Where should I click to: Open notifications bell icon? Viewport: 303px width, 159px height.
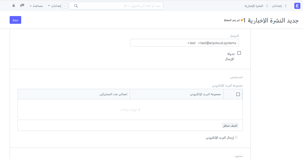point(14,6)
